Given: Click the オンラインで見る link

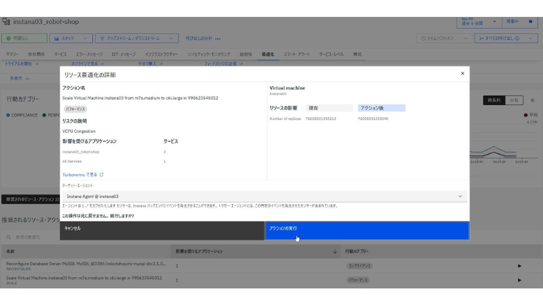Looking at the screenshot, I should (x=88, y=64).
